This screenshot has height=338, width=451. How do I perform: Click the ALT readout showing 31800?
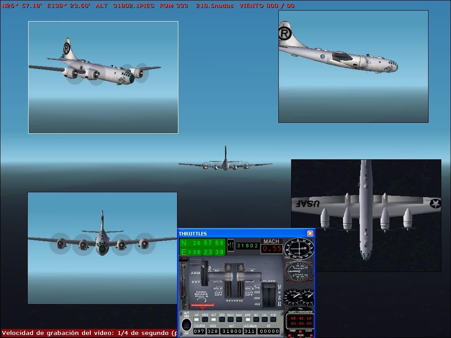coord(231,331)
